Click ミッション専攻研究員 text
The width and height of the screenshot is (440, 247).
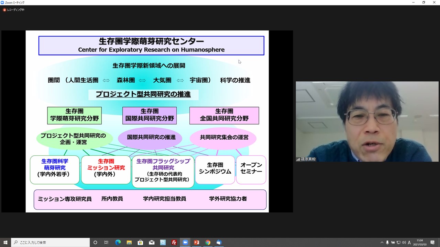pyautogui.click(x=65, y=199)
